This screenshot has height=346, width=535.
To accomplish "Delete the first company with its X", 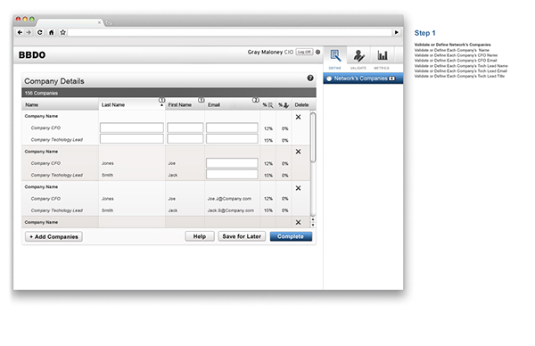I will coord(298,117).
